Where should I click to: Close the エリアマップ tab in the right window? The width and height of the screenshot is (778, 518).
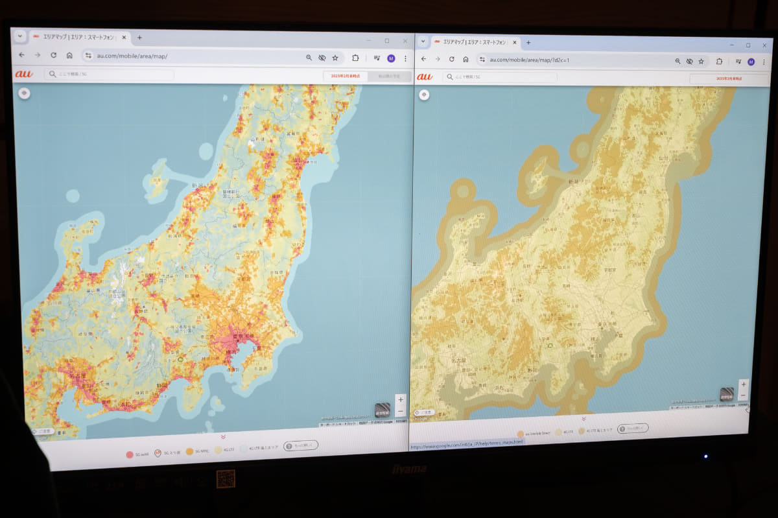point(515,42)
